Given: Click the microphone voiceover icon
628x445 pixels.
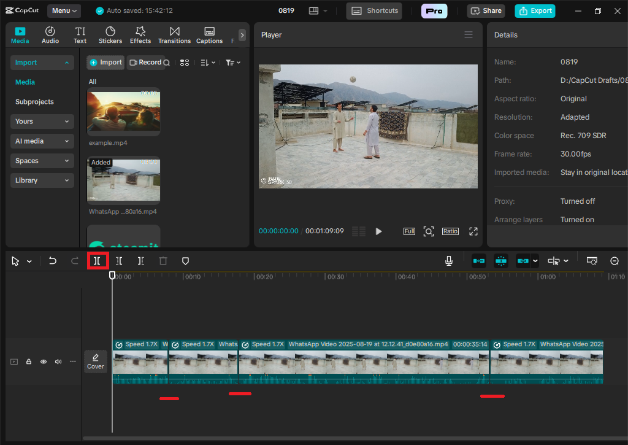Looking at the screenshot, I should pos(449,261).
